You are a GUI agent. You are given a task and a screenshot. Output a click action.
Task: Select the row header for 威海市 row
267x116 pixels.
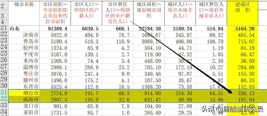(x=4, y=99)
